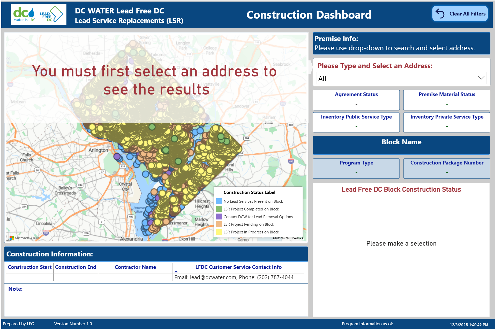This screenshot has width=495, height=330.
Task: Open the address drop-down chevron
Action: pyautogui.click(x=481, y=78)
